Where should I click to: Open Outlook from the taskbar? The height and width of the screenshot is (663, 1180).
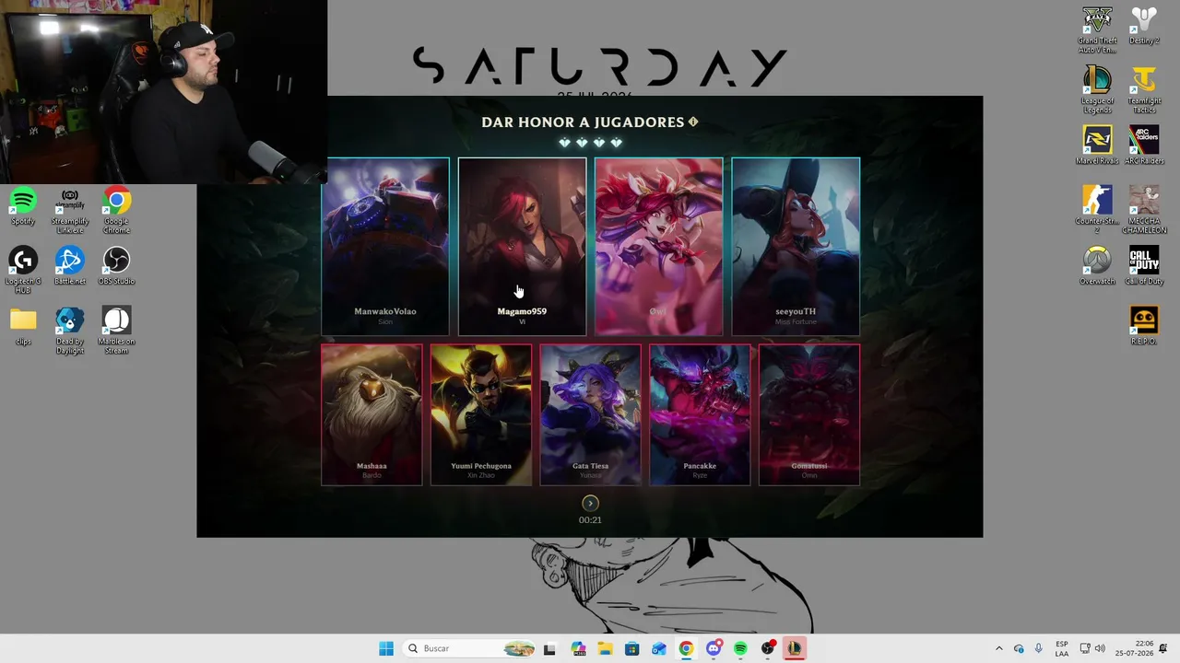[x=659, y=648]
